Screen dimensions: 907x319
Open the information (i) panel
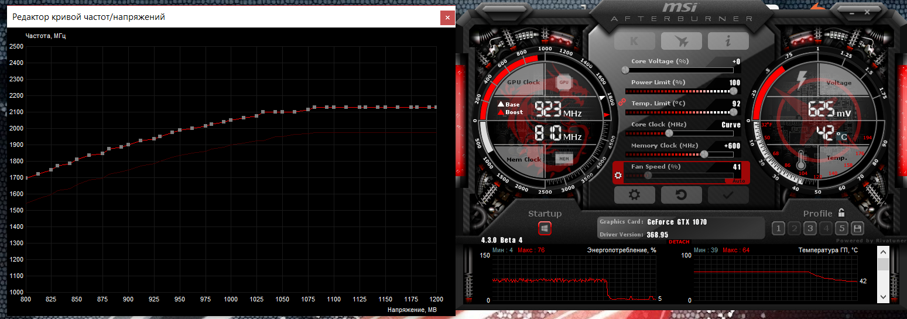[728, 41]
